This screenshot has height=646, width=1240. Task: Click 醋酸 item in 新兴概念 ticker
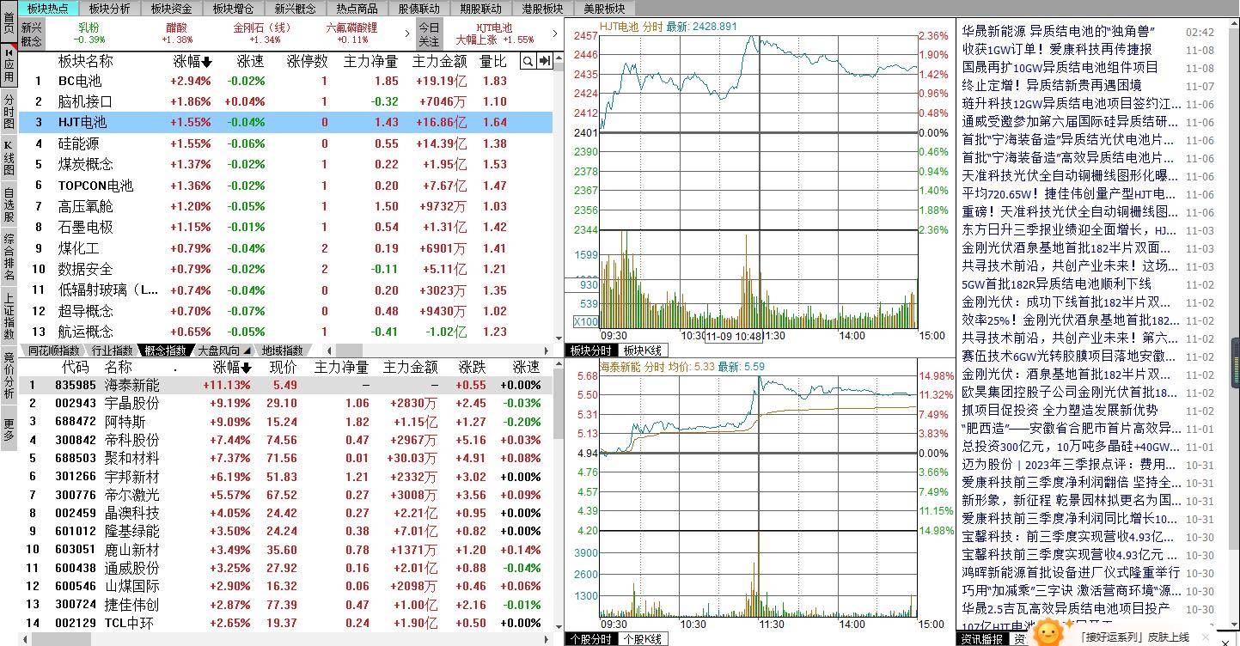177,33
